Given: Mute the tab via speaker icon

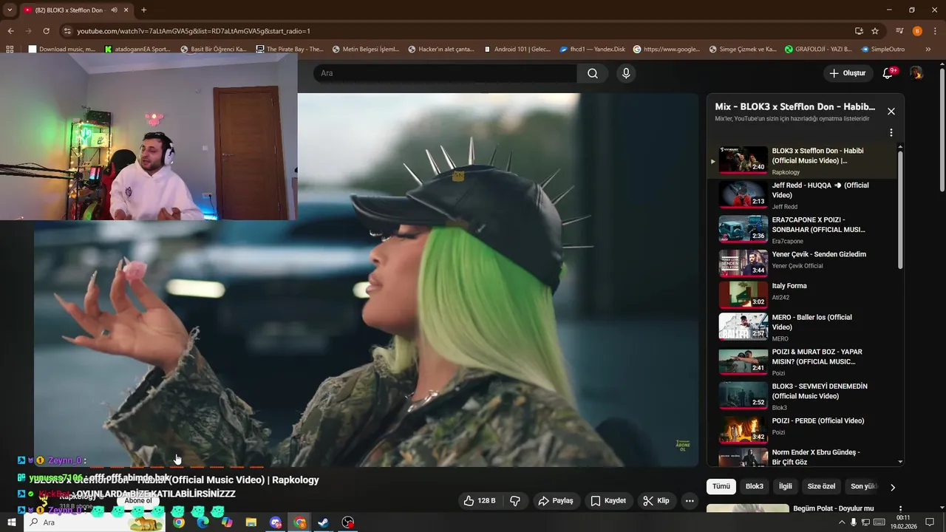Looking at the screenshot, I should tap(114, 10).
